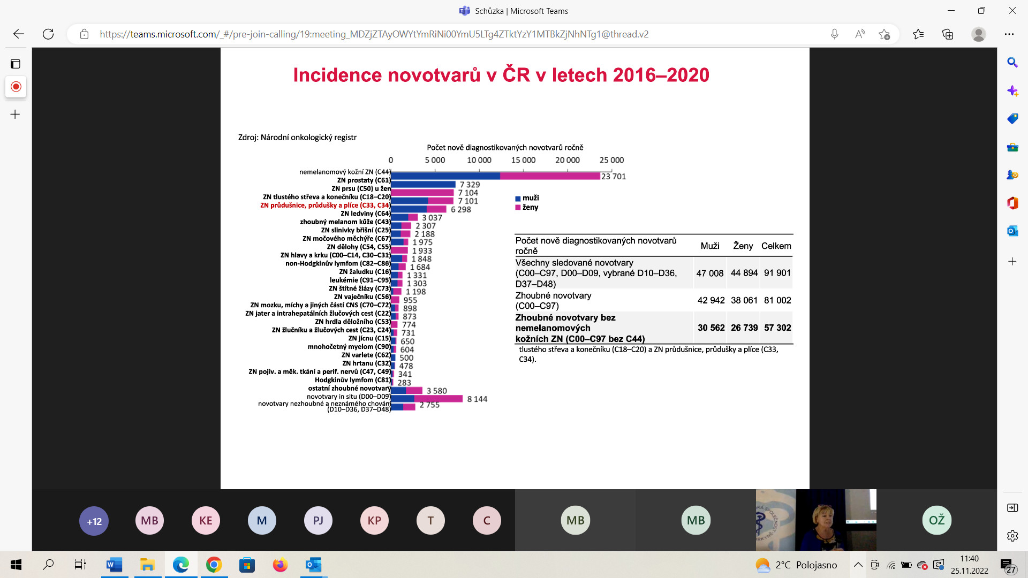Add this page to favorites
The width and height of the screenshot is (1028, 578).
click(884, 34)
